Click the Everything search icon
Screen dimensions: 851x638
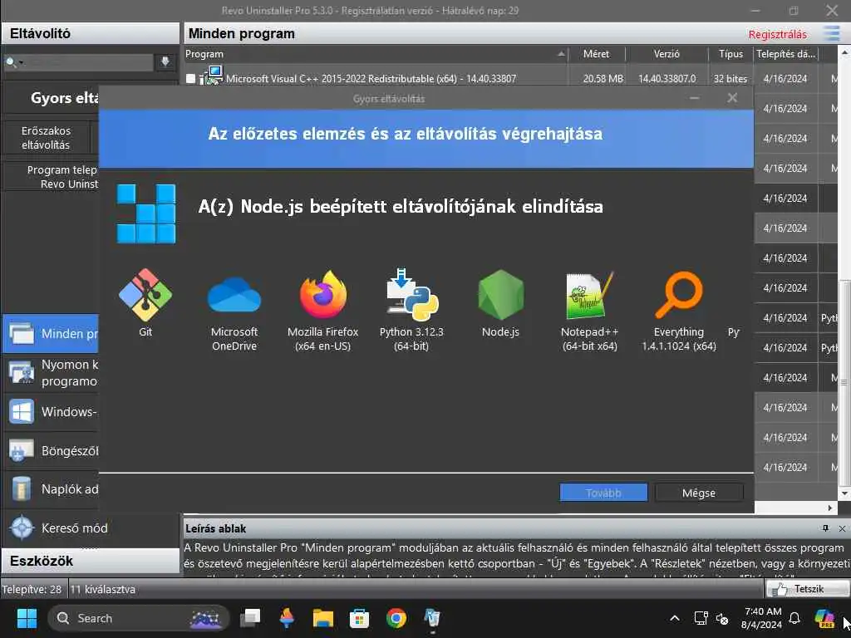678,295
